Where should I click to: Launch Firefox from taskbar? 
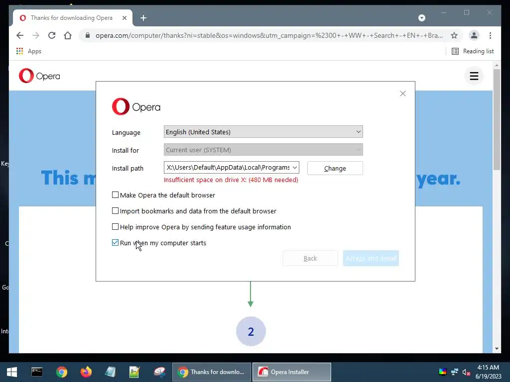[x=86, y=372]
